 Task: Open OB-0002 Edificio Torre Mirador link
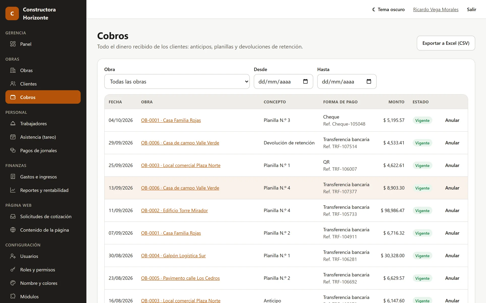click(174, 210)
